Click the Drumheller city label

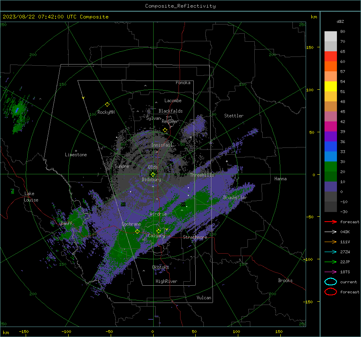[235, 198]
